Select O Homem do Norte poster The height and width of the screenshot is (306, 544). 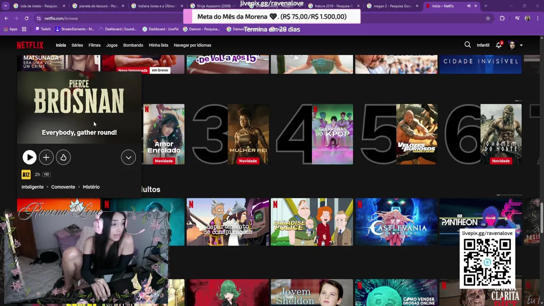501,134
